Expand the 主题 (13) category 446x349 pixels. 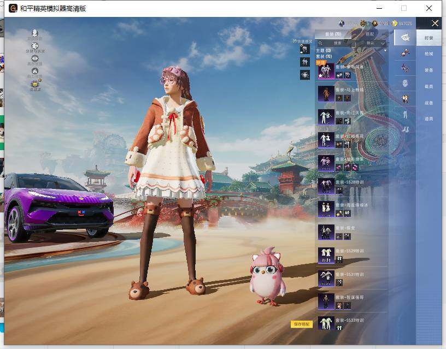coord(324,50)
